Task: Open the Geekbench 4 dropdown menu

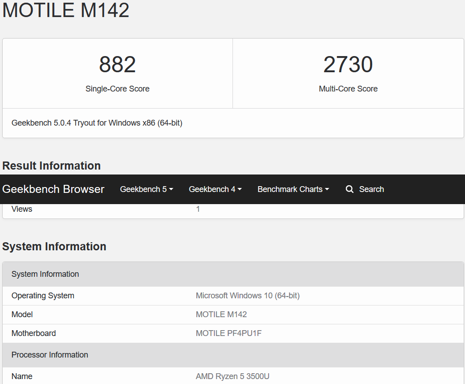Action: tap(215, 189)
